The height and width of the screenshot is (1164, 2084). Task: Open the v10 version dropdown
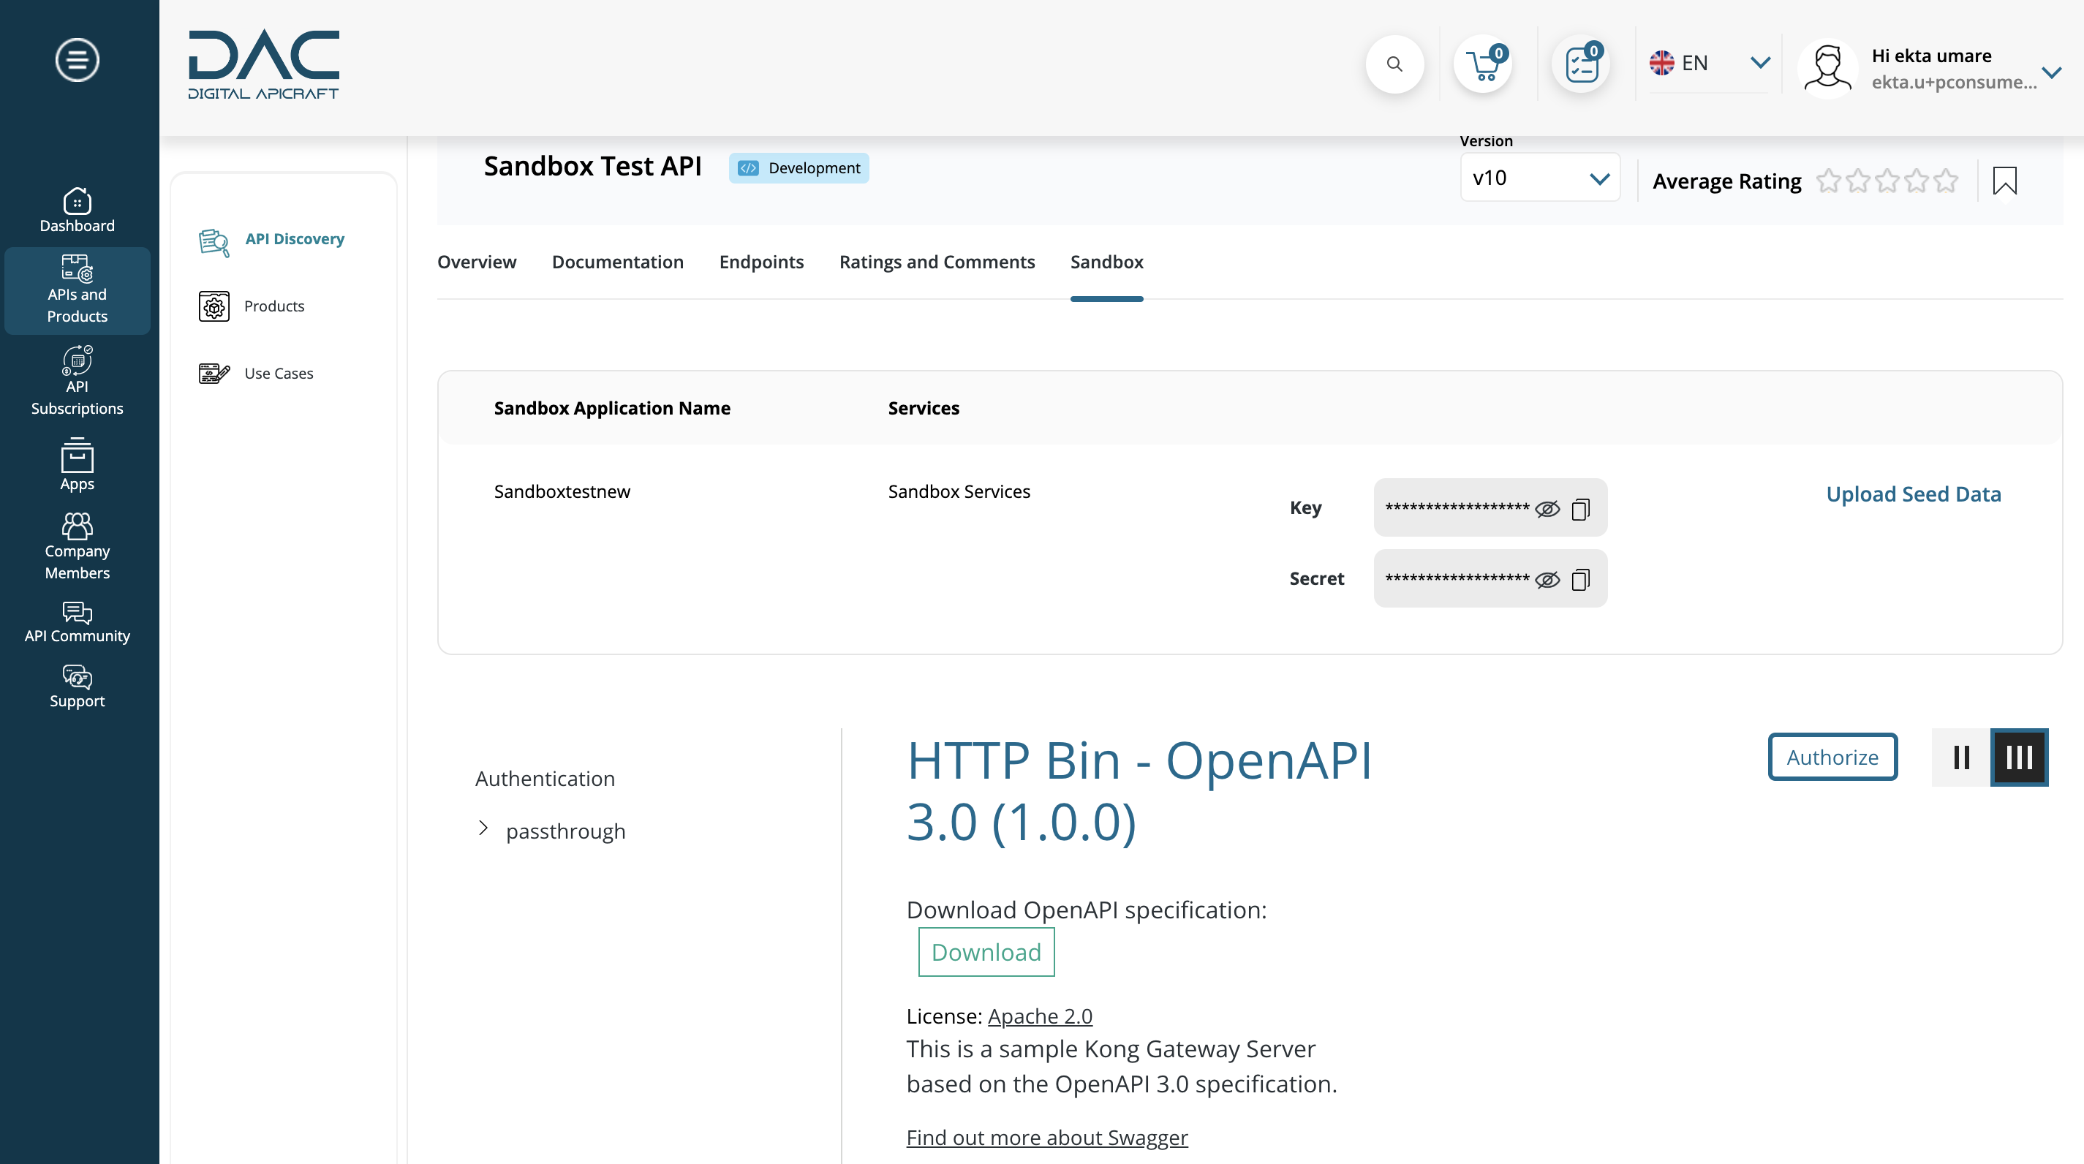pos(1539,177)
